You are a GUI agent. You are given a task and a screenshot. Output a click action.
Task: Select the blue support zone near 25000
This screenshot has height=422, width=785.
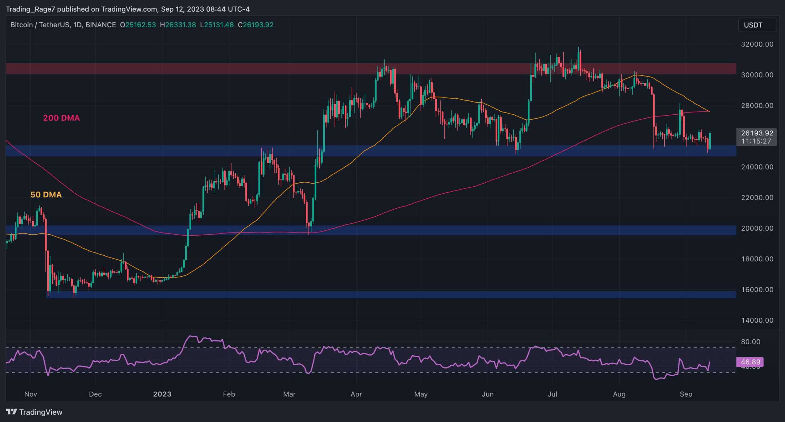pyautogui.click(x=371, y=151)
